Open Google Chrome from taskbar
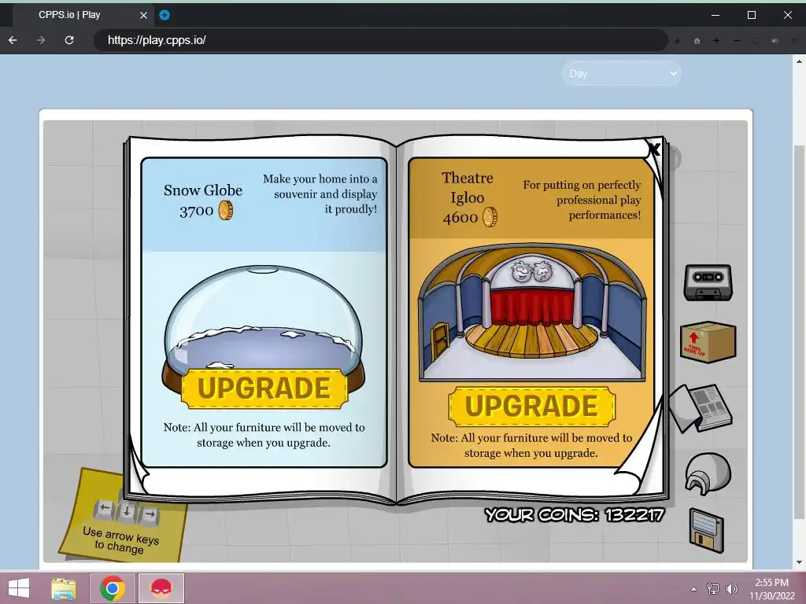This screenshot has height=604, width=806. pyautogui.click(x=113, y=588)
